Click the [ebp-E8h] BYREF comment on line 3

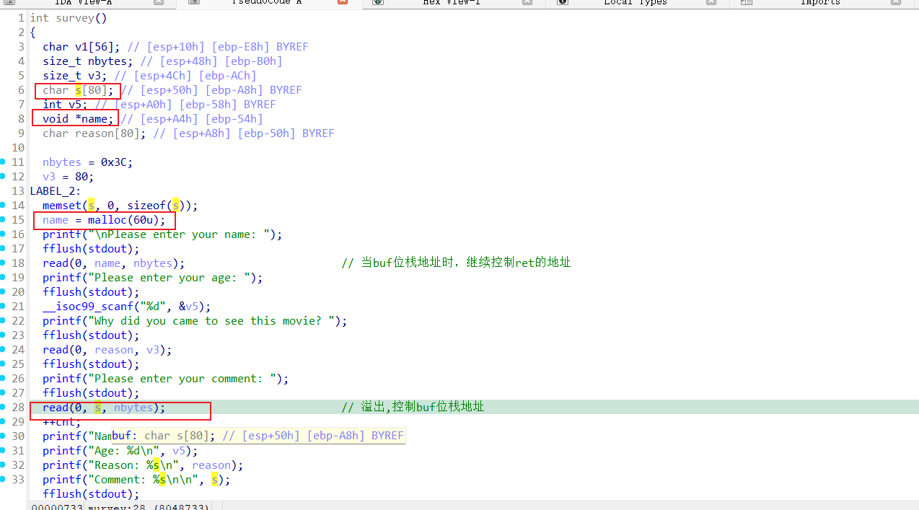[260, 47]
